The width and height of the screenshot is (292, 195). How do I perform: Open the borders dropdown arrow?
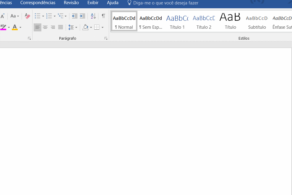[103, 28]
